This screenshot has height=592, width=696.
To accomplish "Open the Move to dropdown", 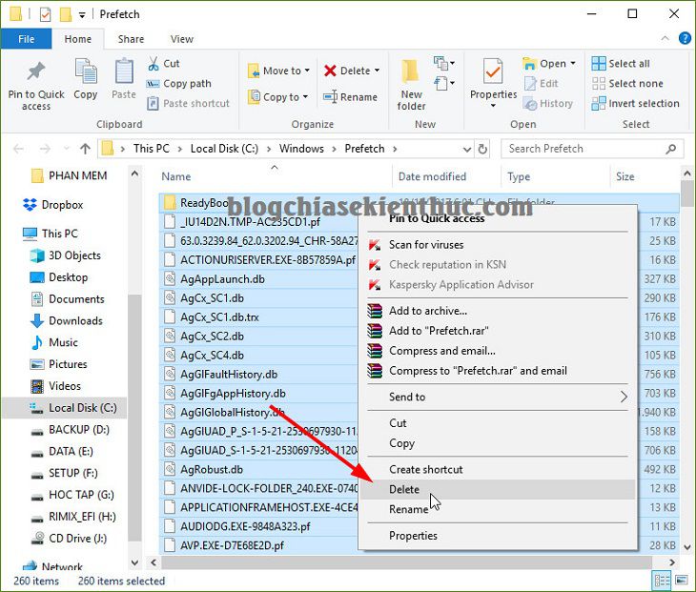I will (x=279, y=71).
